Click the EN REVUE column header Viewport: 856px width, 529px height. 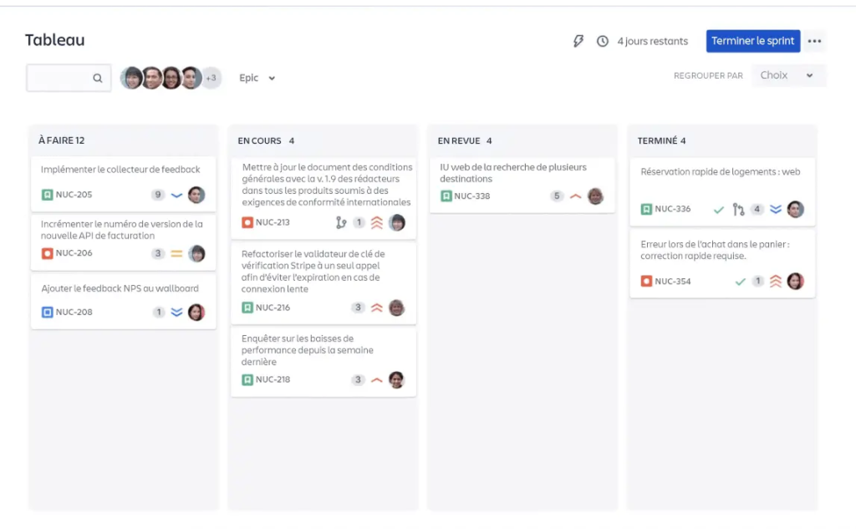(465, 140)
